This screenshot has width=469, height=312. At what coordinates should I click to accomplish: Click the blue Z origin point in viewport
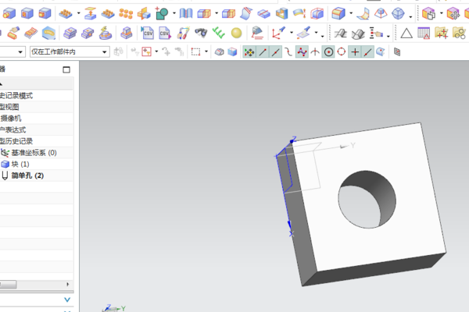click(x=292, y=141)
